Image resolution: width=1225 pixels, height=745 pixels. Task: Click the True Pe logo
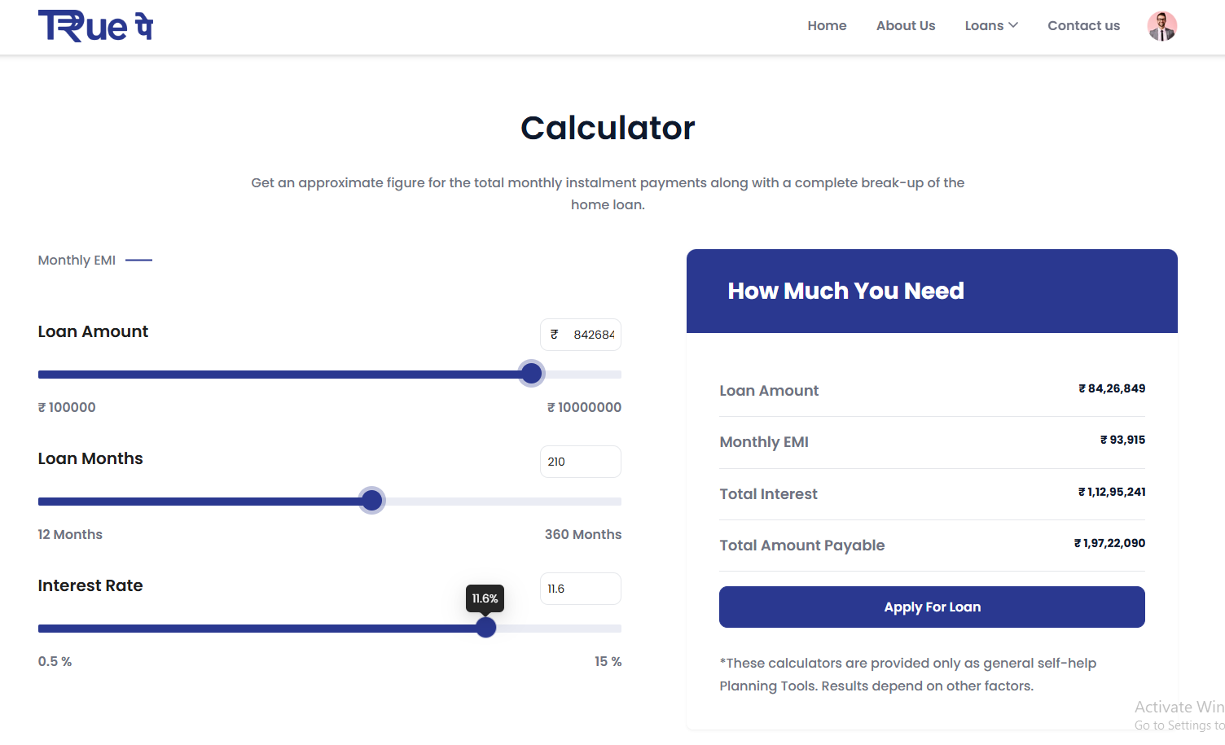[x=95, y=26]
